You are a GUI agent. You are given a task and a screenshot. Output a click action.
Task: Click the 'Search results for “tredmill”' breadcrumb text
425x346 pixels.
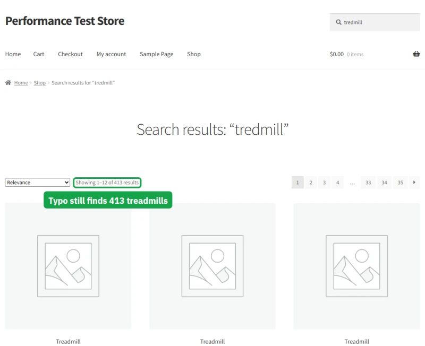(x=83, y=83)
